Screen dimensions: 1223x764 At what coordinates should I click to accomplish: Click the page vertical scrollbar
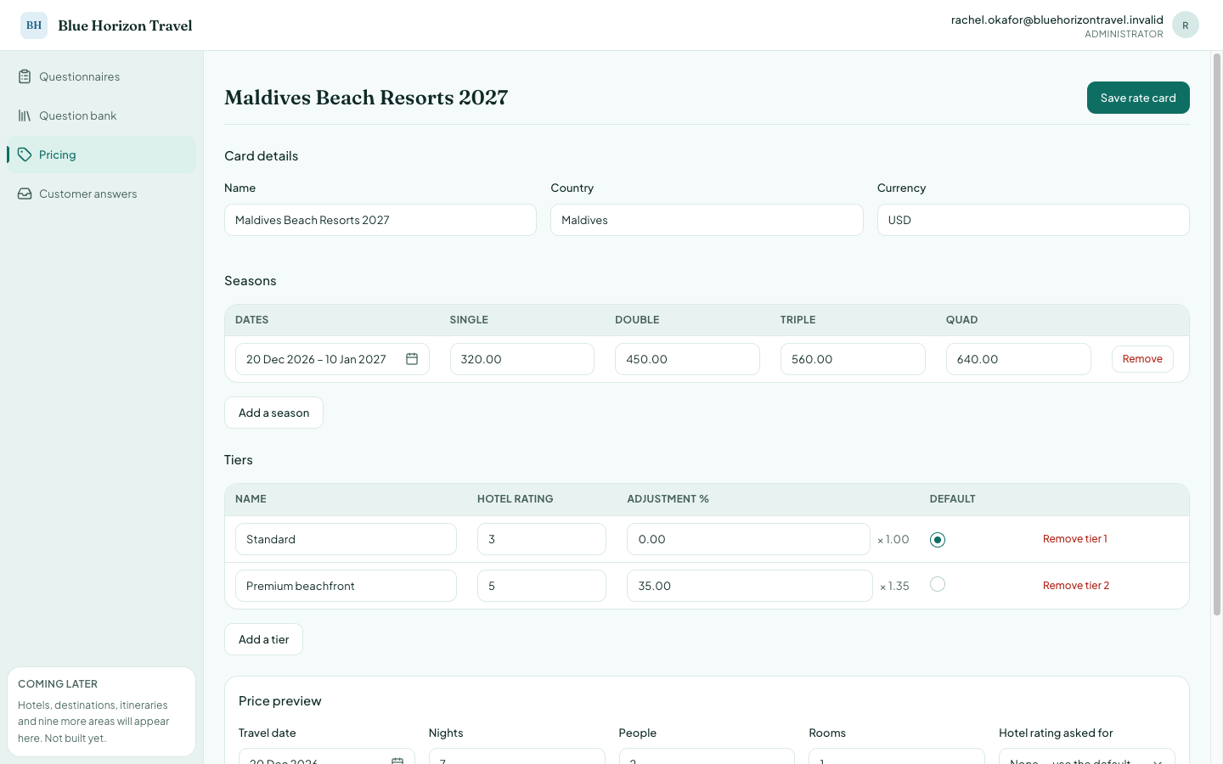(1217, 334)
